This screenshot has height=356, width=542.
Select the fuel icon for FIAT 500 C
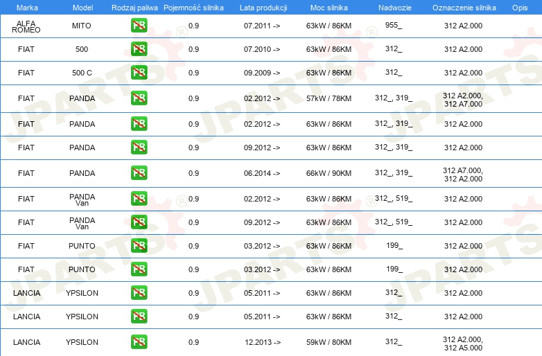coord(139,73)
